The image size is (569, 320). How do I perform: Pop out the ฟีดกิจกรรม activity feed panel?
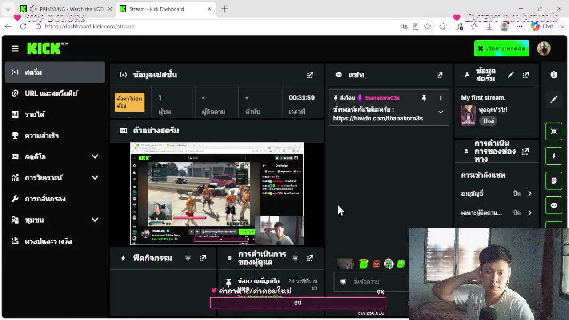tap(203, 258)
